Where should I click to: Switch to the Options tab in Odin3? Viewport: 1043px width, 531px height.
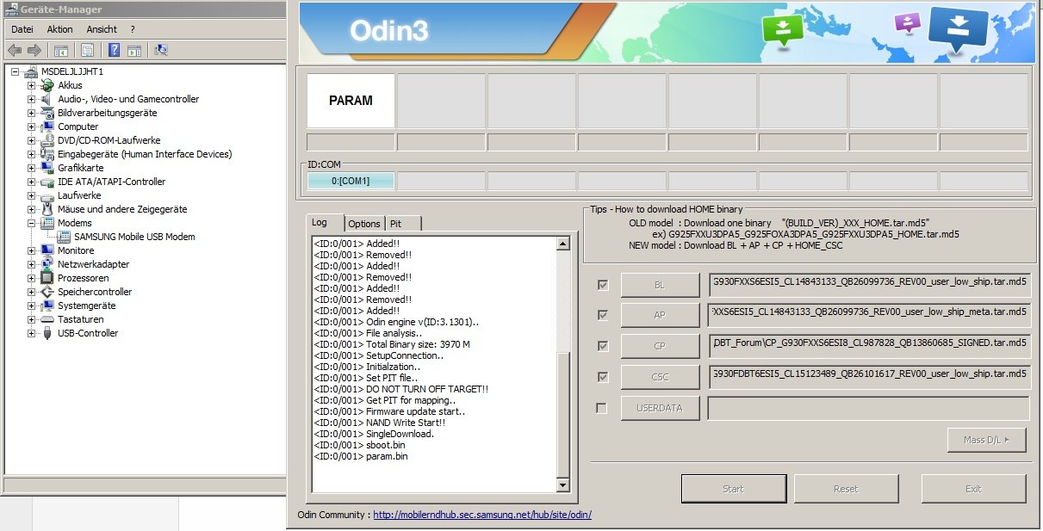364,224
